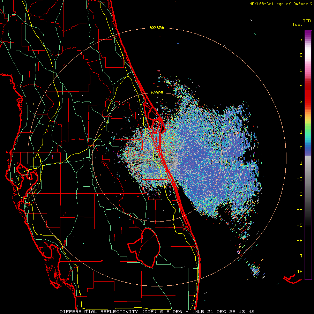
Task: Click the TH threshold label
Action: [x=300, y=272]
